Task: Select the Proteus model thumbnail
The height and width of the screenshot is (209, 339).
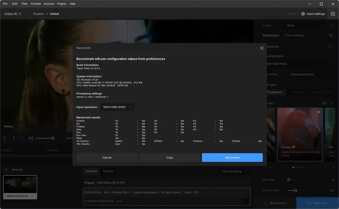Action: click(300, 134)
